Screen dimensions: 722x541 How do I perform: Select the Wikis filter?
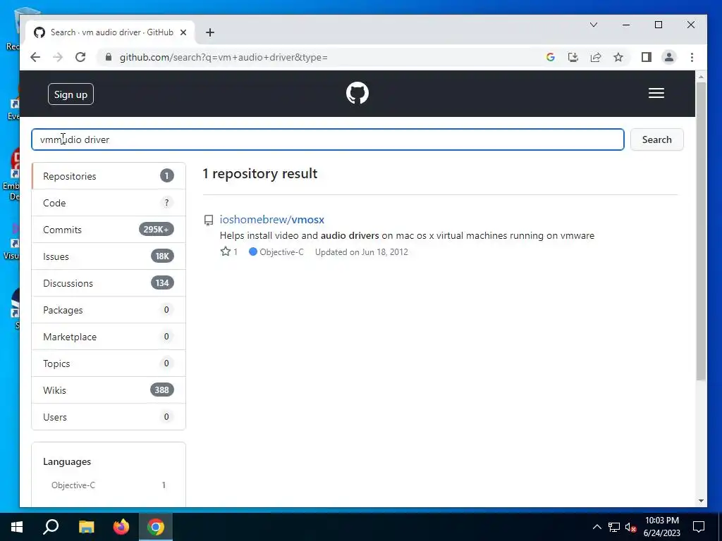(109, 390)
